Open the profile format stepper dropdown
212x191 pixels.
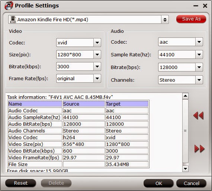[165, 19]
